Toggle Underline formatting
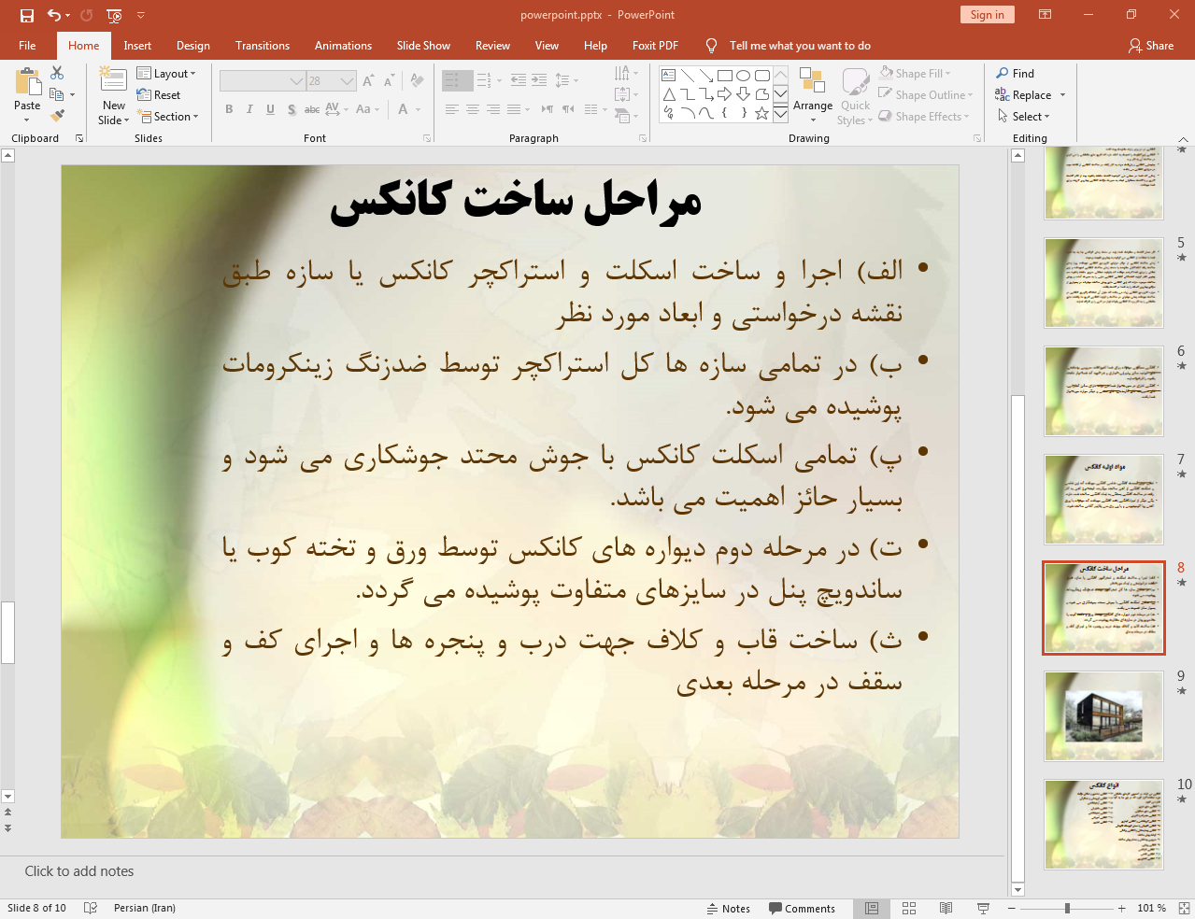 [270, 109]
